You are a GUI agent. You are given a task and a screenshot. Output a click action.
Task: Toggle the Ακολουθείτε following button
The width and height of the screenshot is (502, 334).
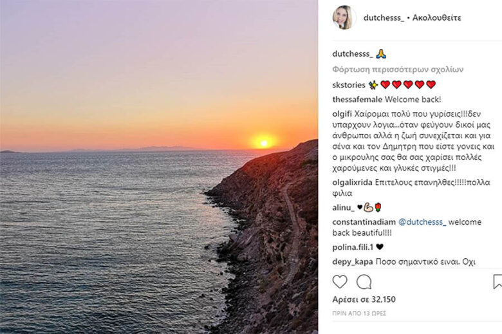(x=437, y=17)
